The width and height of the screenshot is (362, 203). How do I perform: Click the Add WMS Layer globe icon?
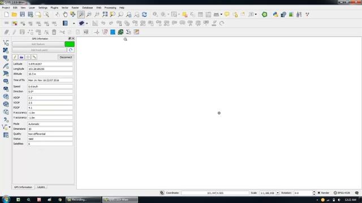click(6, 96)
